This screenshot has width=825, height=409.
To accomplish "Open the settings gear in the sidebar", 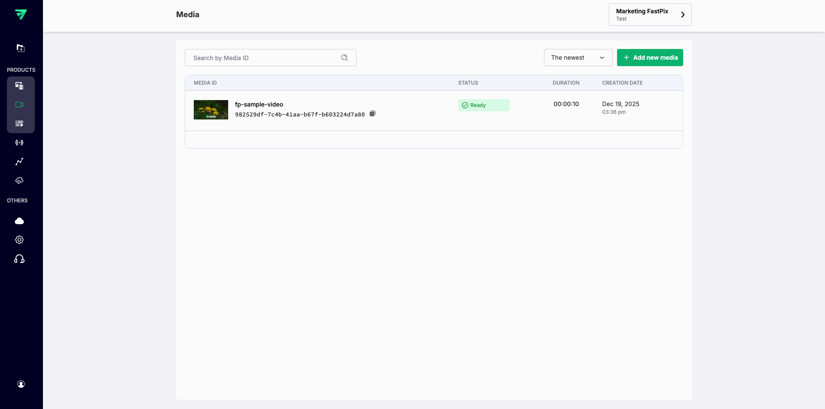I will point(19,239).
